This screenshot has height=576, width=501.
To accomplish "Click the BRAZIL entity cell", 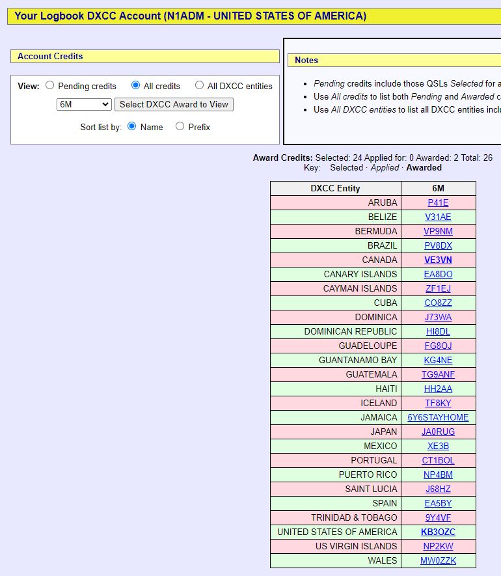I will click(x=335, y=246).
